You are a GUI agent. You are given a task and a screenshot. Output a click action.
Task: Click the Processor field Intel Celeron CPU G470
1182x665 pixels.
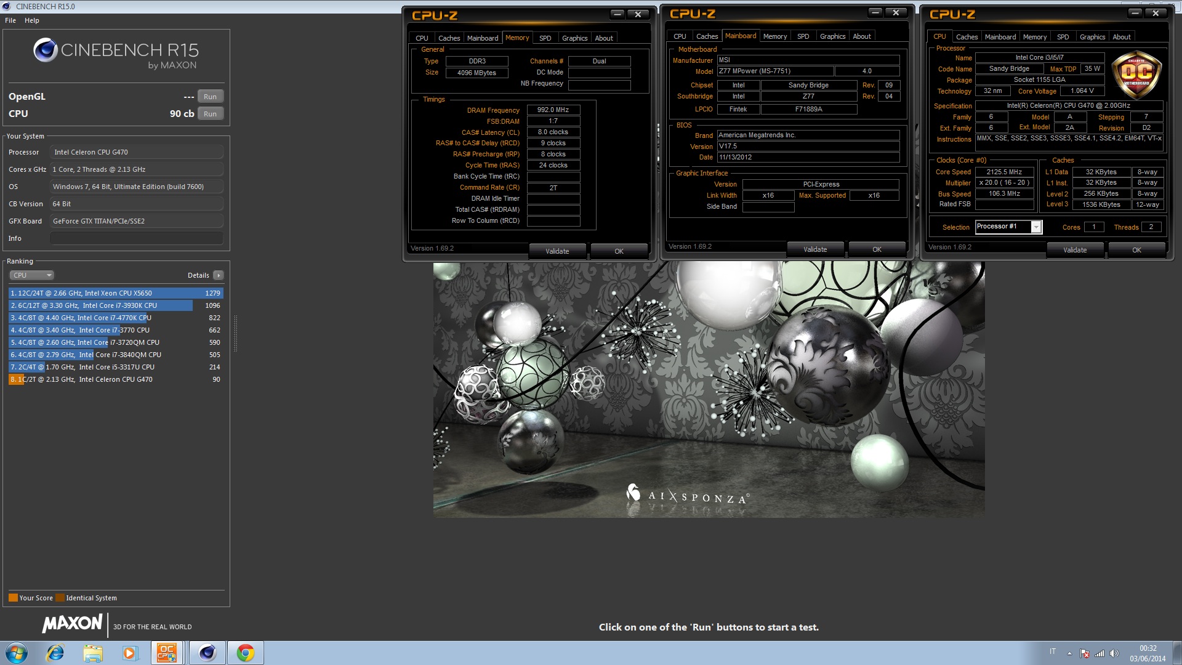(137, 152)
